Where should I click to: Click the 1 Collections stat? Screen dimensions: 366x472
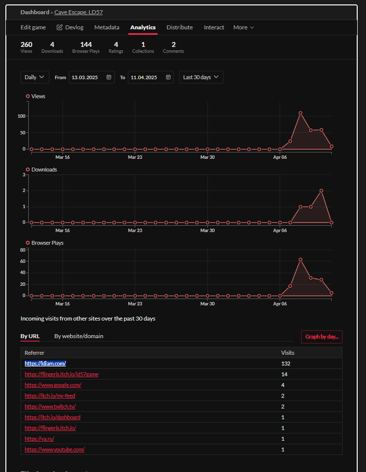coord(143,47)
